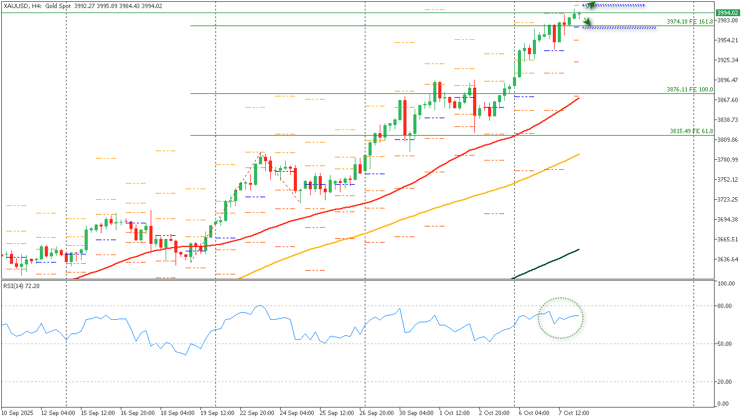Select the dark green moving average line
Viewport: 747px width, 420px height.
[x=548, y=264]
